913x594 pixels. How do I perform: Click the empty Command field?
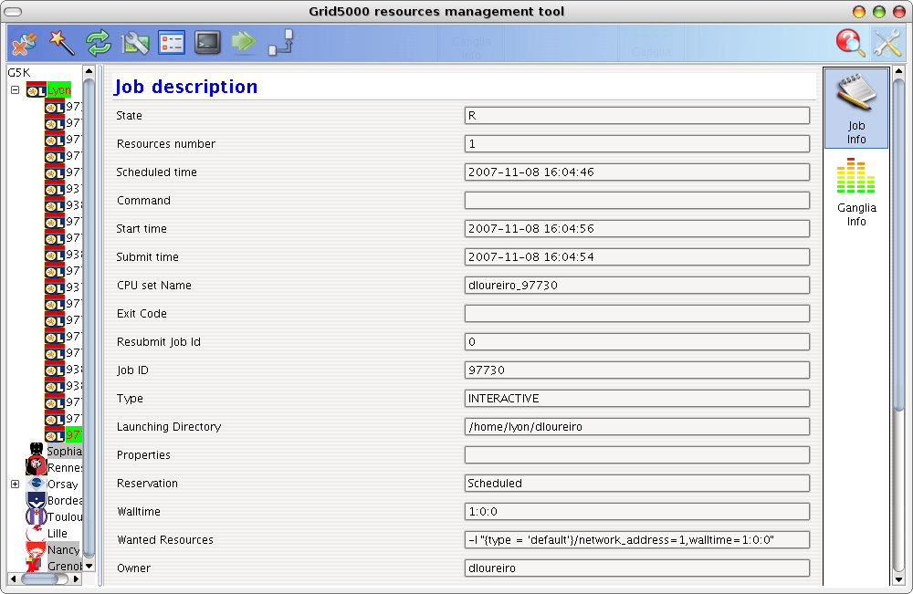pos(637,200)
